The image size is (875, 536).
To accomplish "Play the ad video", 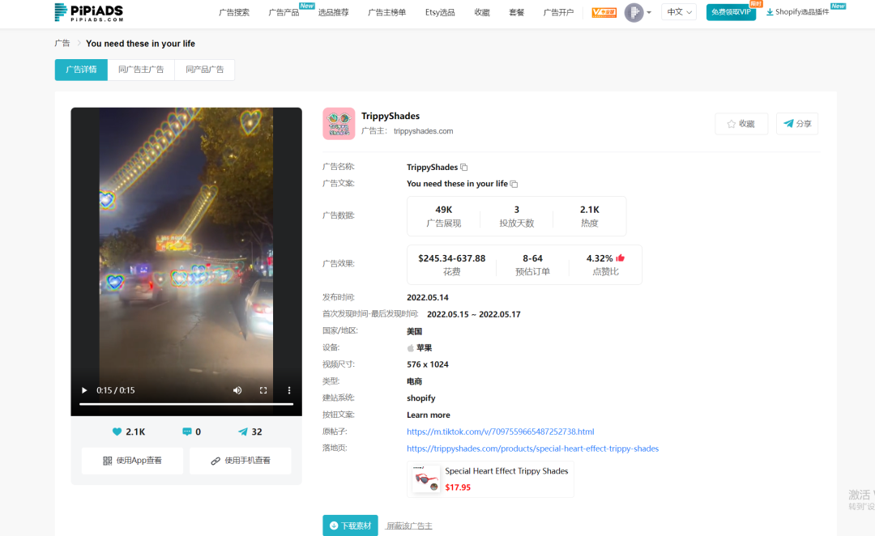I will click(84, 390).
